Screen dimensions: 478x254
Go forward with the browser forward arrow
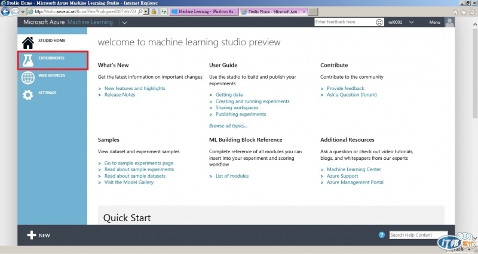click(x=15, y=11)
